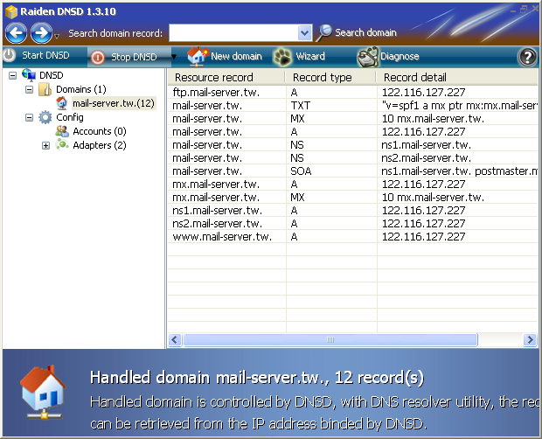
Task: Click the Search domain record input field
Action: (233, 33)
